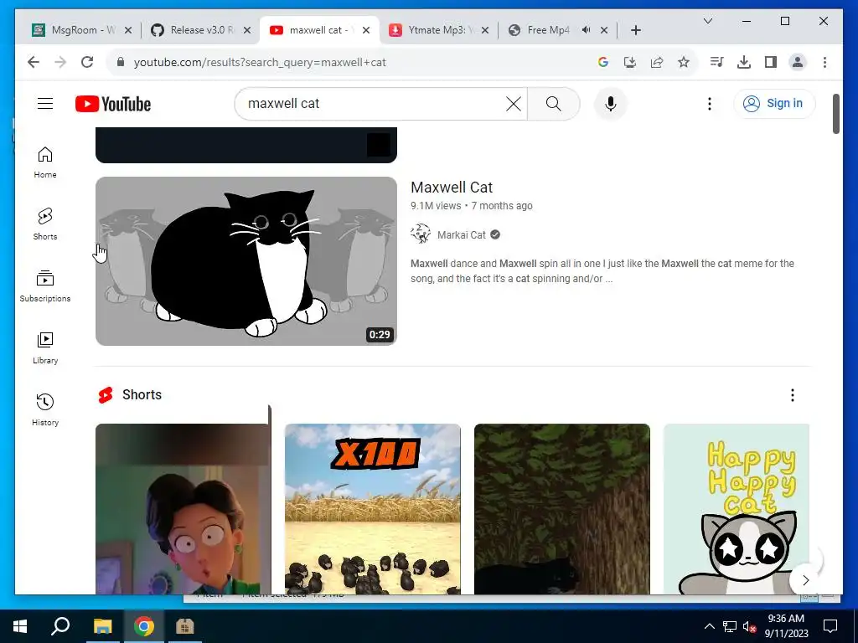
Task: Open the X100 cats Short
Action: pyautogui.click(x=373, y=509)
